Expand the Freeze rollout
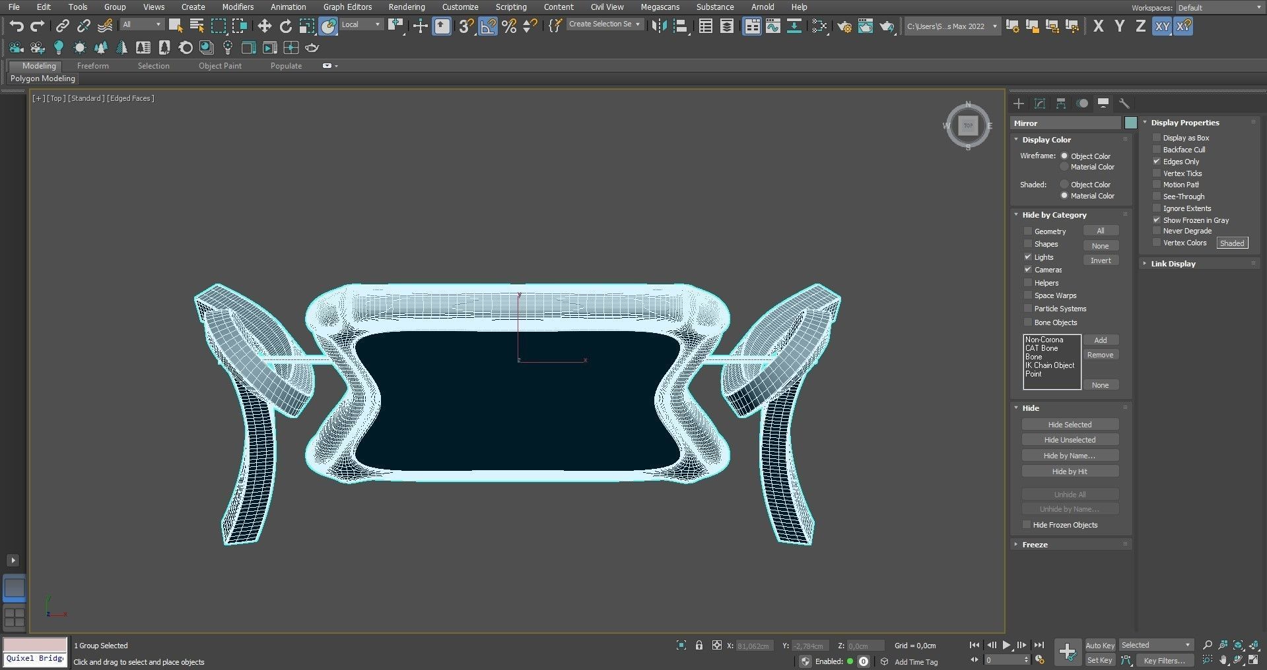 (x=1035, y=545)
